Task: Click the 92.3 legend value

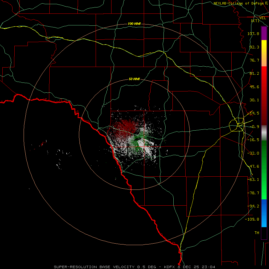Action: (x=254, y=47)
